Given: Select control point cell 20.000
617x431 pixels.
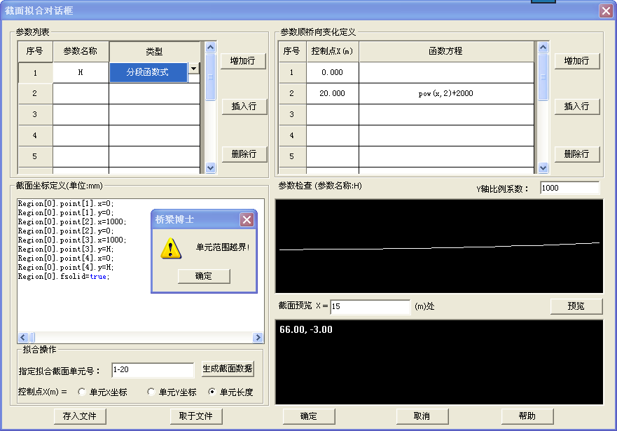Looking at the screenshot, I should (333, 93).
